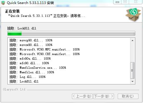Click the 取消(C) cancel button
The image size is (143, 103).
pyautogui.click(x=128, y=96)
